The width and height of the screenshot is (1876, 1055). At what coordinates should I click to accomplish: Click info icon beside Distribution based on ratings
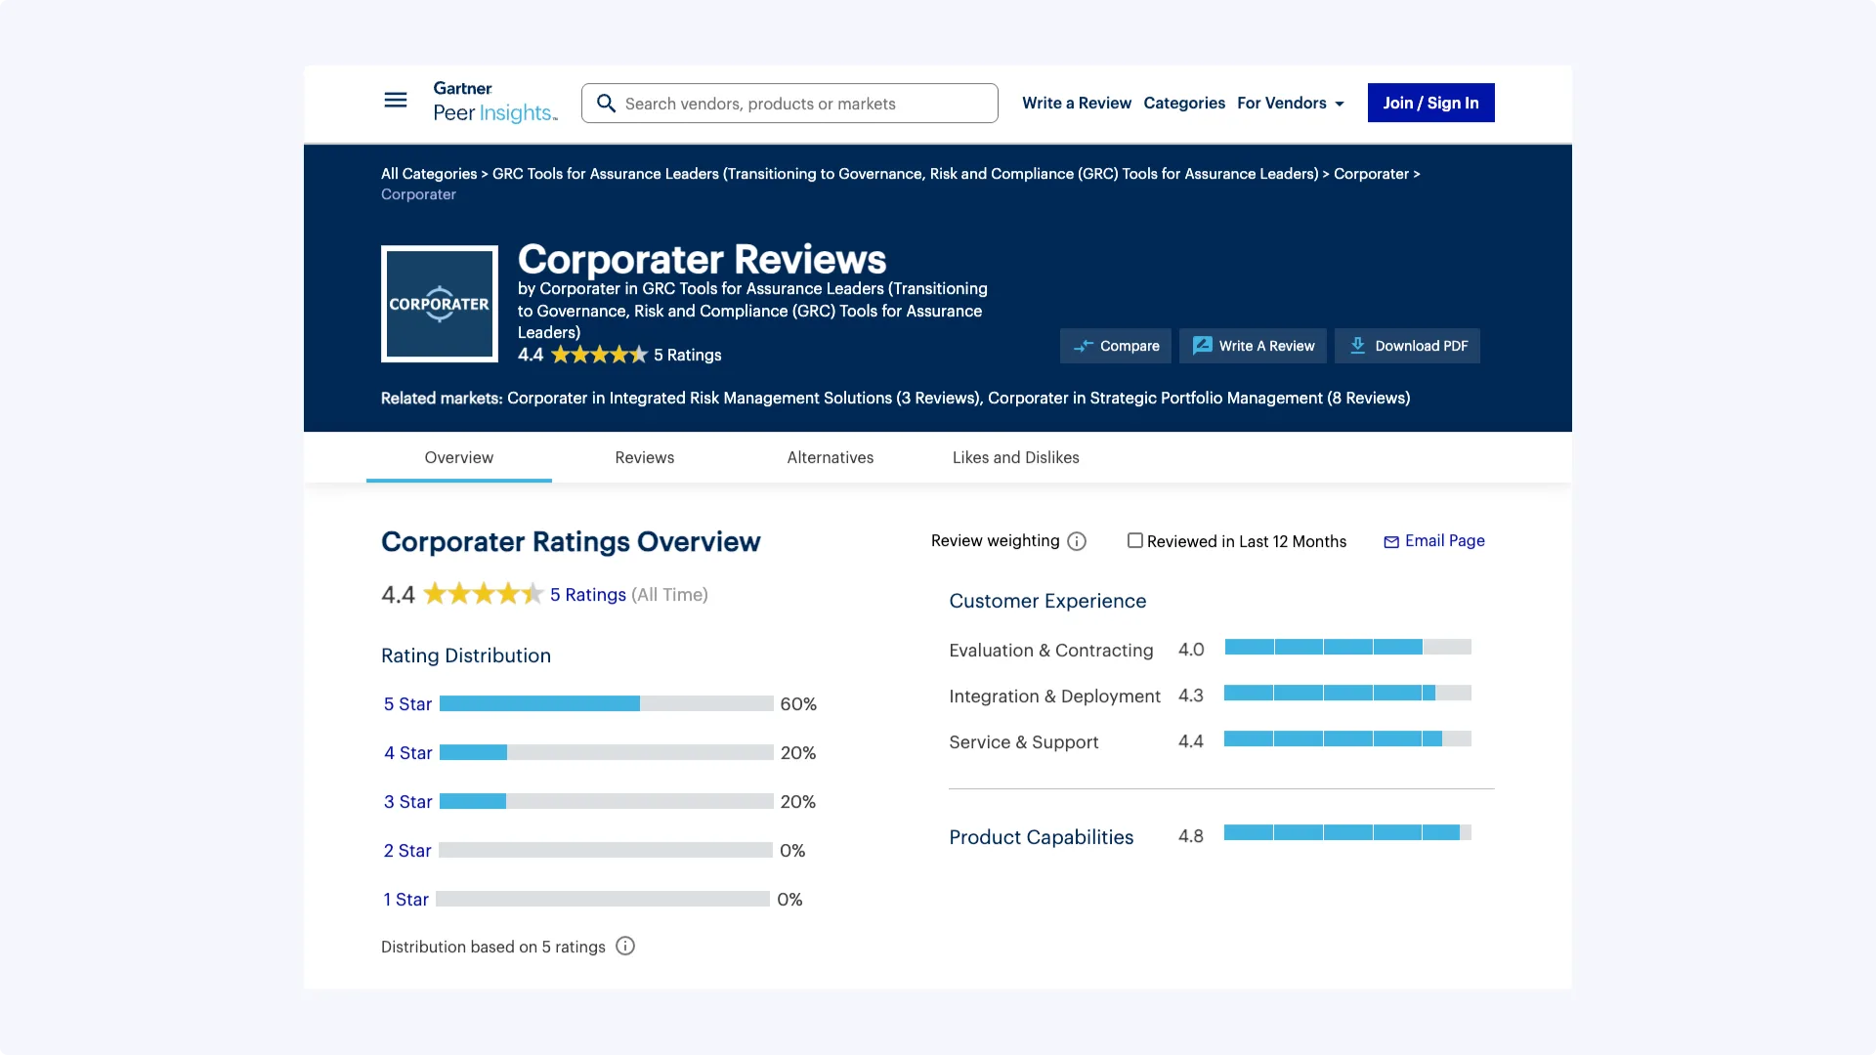(625, 946)
